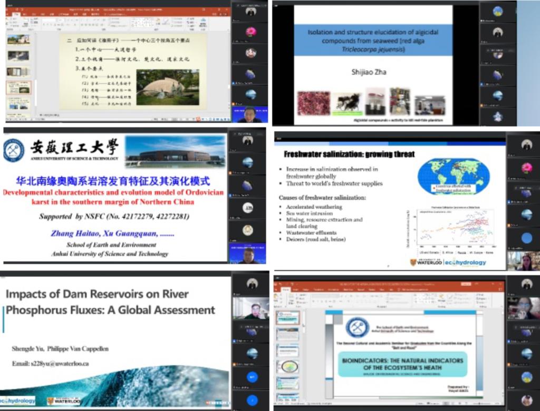Click the s228yu@uwaterloo.ca email link

pos(50,364)
